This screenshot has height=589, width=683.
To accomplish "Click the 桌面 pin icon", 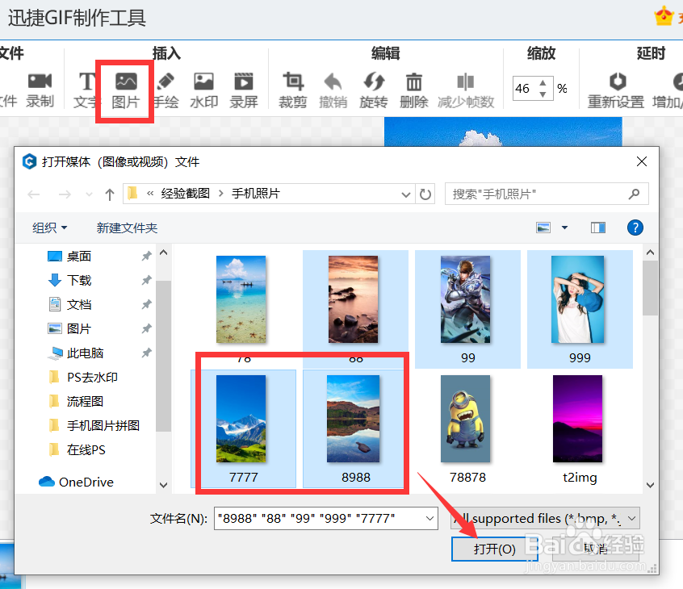I will click(146, 256).
